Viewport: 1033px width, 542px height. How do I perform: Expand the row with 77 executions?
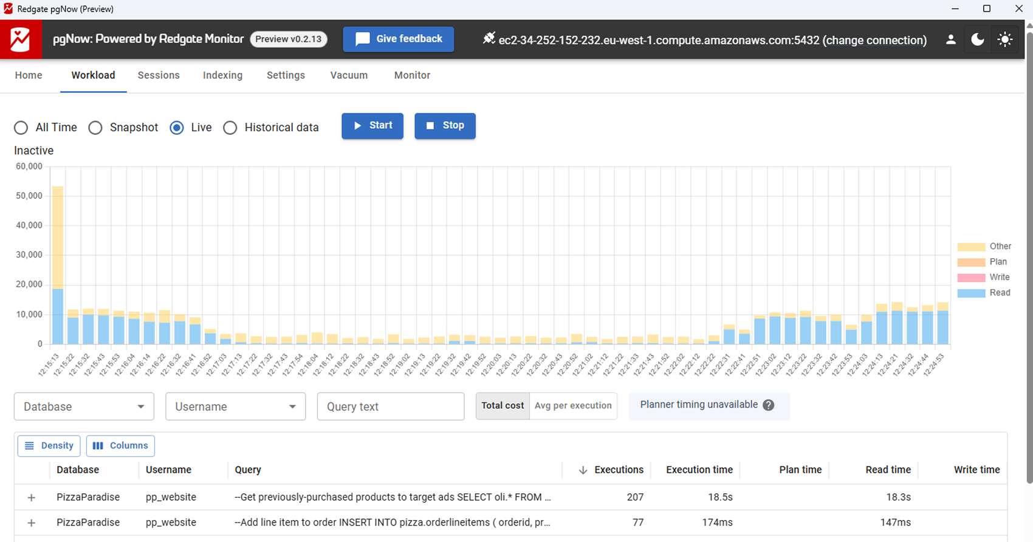tap(32, 523)
